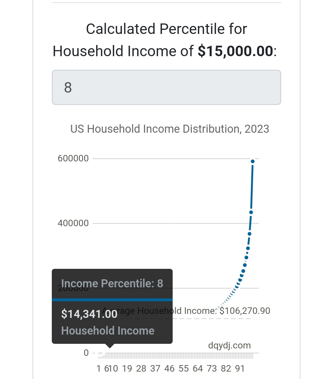Click the calculated percentile field showing 8

tap(166, 87)
